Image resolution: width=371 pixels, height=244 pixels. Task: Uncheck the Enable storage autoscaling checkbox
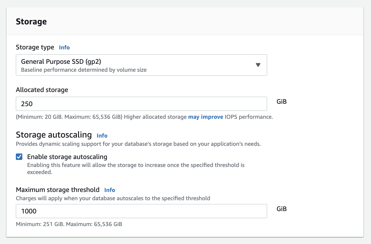click(19, 157)
